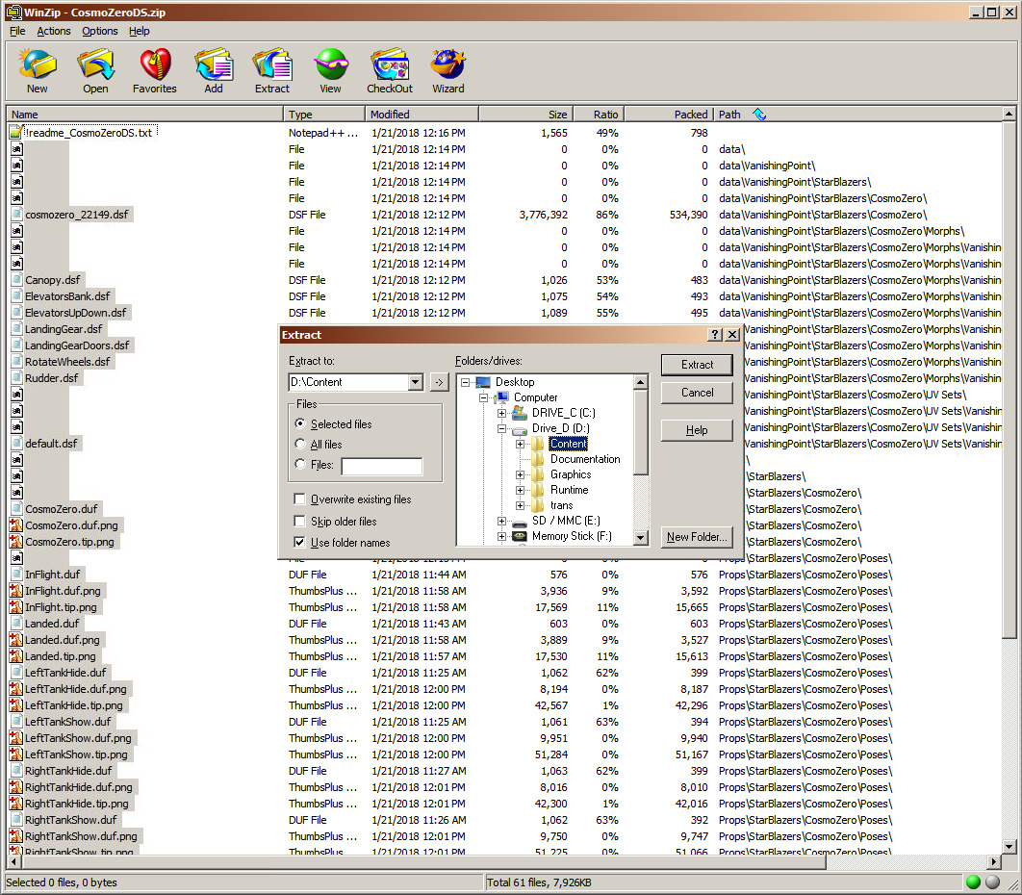Sort the list by the Type column header

tap(324, 115)
